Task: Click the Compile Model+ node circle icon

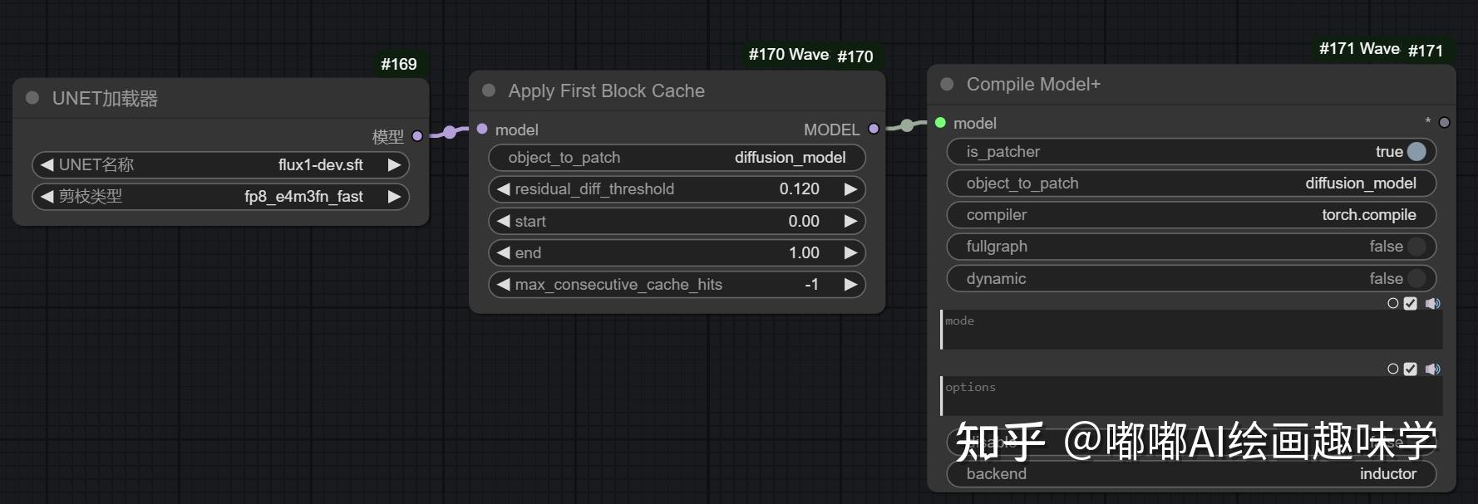Action: tap(947, 84)
